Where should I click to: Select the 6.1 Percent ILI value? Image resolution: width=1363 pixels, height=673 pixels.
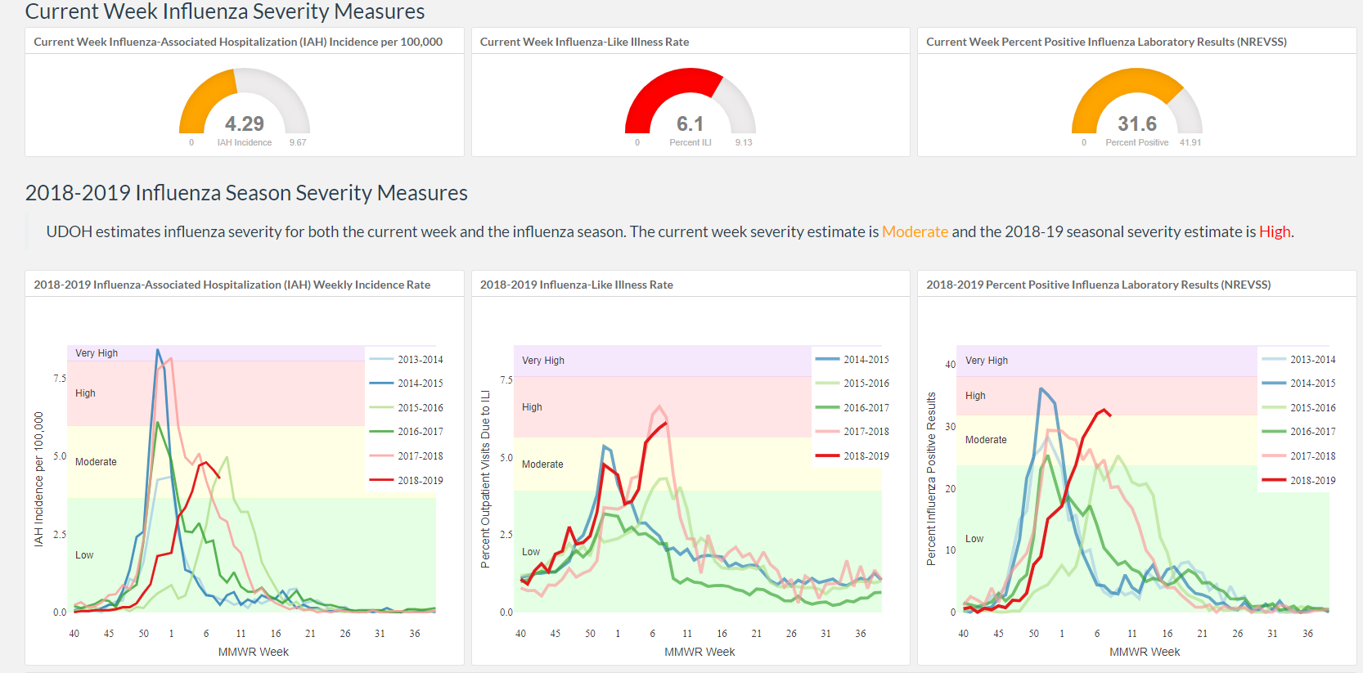tap(690, 123)
